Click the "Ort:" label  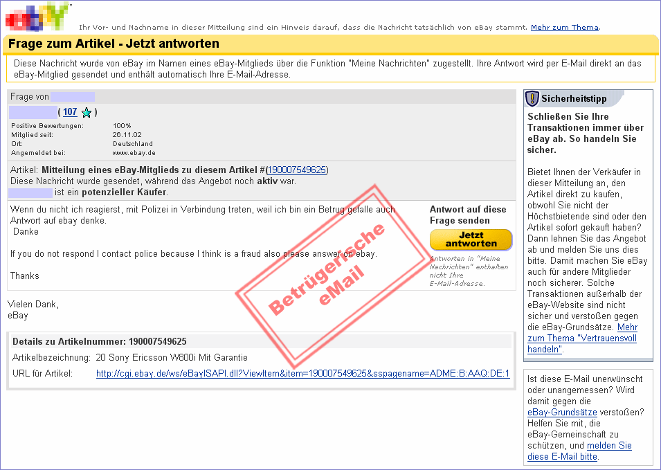pos(17,144)
